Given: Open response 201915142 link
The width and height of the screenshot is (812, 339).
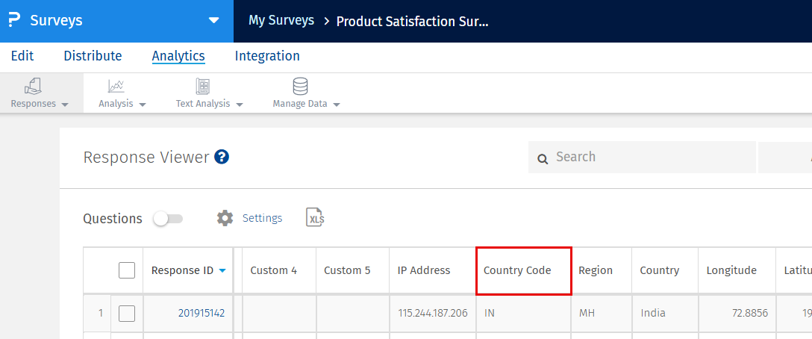Looking at the screenshot, I should [202, 313].
